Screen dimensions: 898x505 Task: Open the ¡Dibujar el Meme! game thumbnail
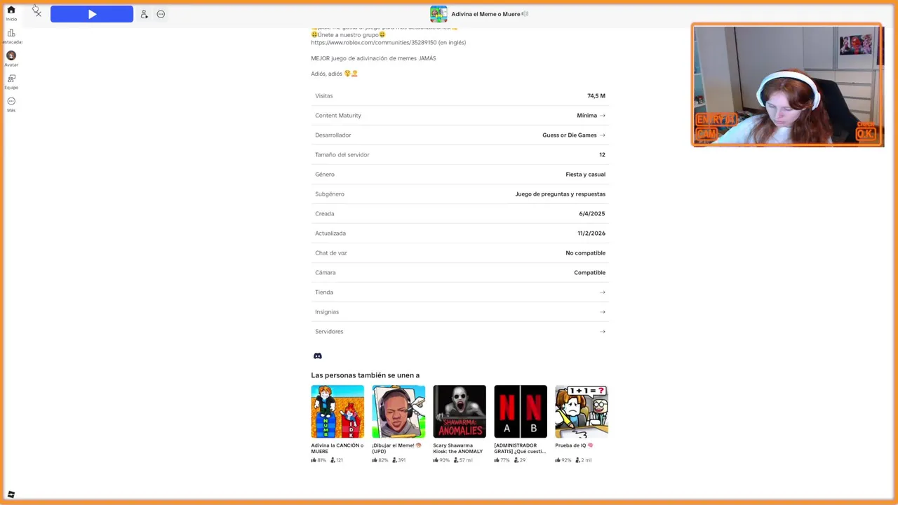click(398, 412)
